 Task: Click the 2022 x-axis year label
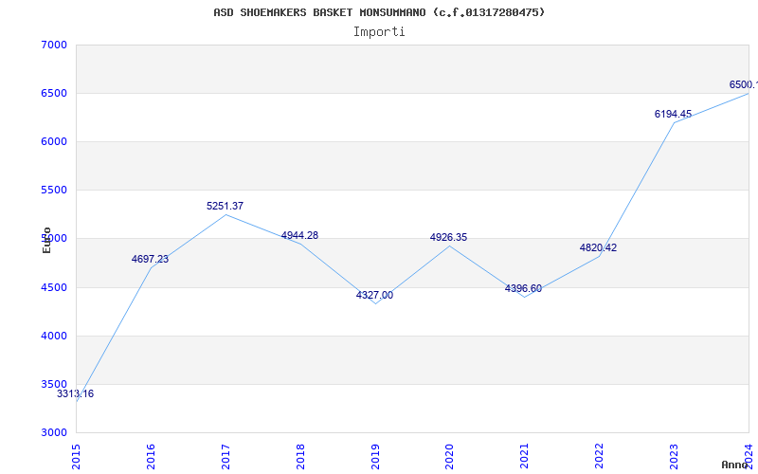(x=600, y=457)
